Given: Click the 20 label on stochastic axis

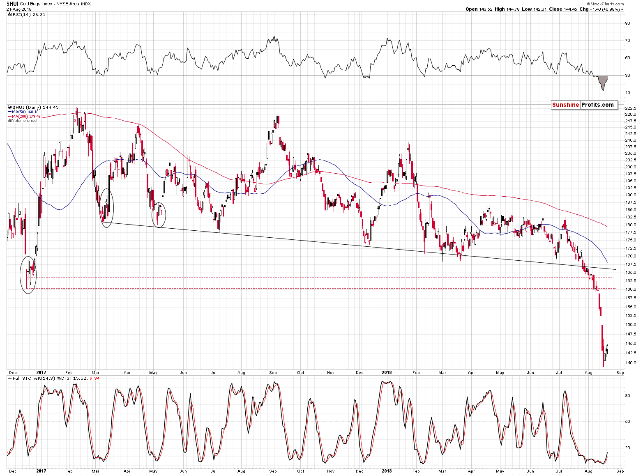Looking at the screenshot, I should (628, 448).
